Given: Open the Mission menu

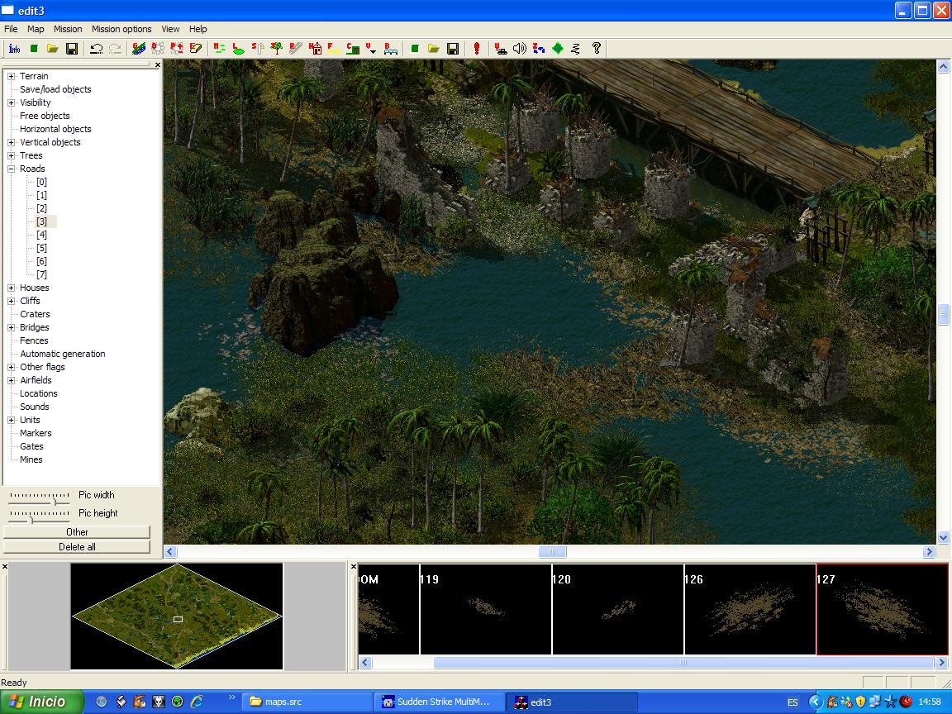Looking at the screenshot, I should point(68,29).
